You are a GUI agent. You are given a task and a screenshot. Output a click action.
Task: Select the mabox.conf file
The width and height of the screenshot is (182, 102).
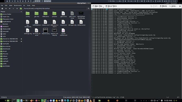45,23
